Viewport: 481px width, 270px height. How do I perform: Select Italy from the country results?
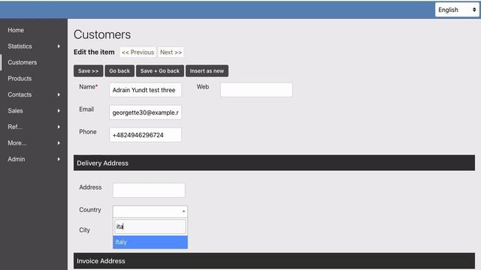[150, 242]
